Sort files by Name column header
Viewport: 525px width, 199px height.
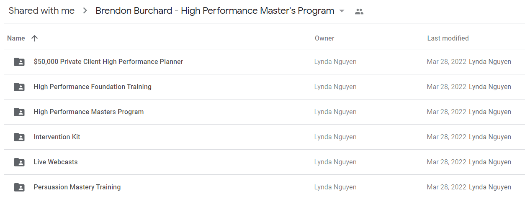[x=16, y=38]
